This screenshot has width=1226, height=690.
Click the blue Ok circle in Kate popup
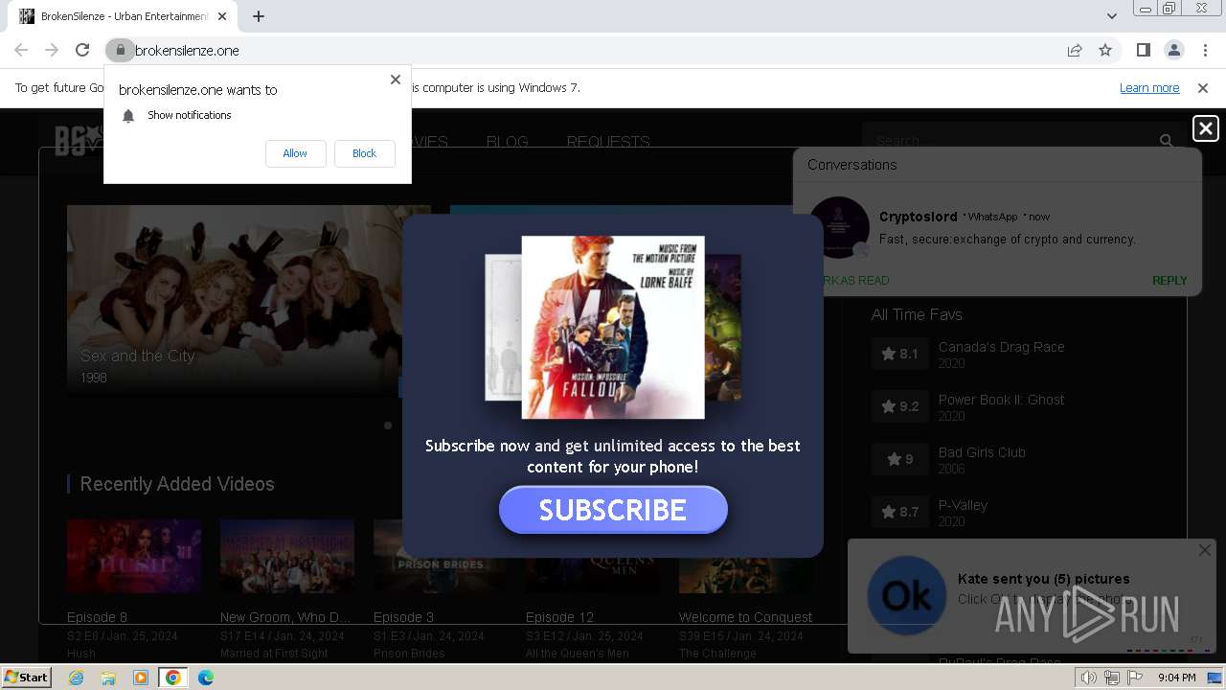click(906, 596)
